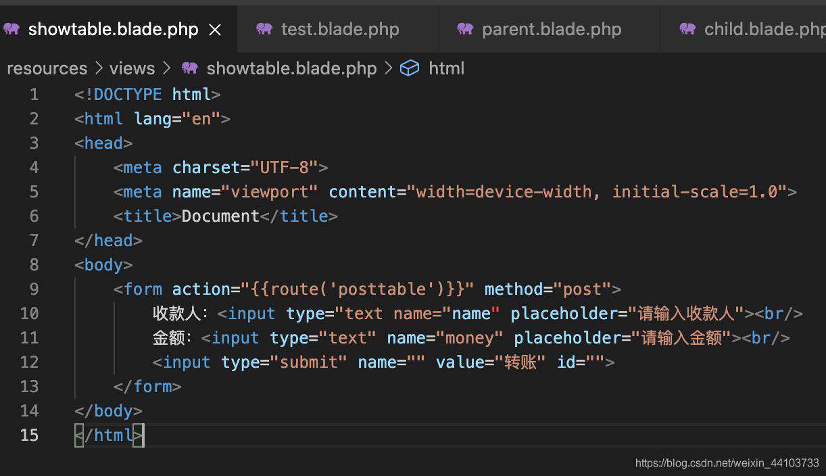Viewport: 826px width, 476px height.
Task: Click the elephant icon on child.blade.php tab
Action: coord(687,29)
